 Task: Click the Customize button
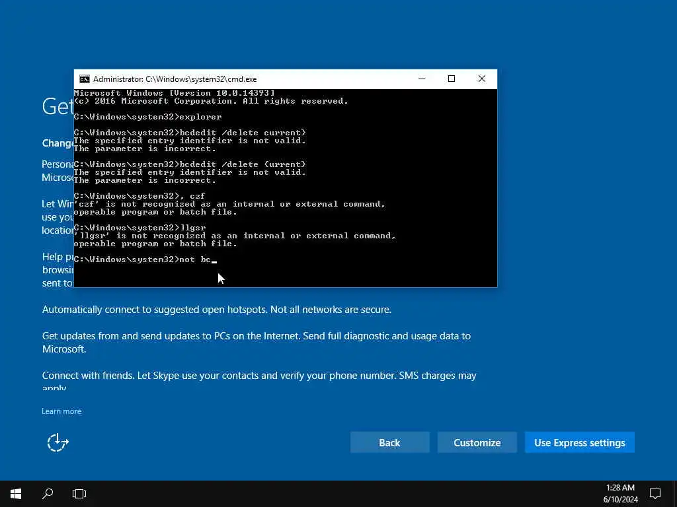tap(477, 443)
